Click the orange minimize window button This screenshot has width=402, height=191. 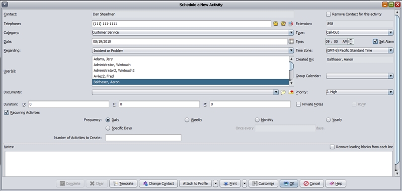click(385, 5)
